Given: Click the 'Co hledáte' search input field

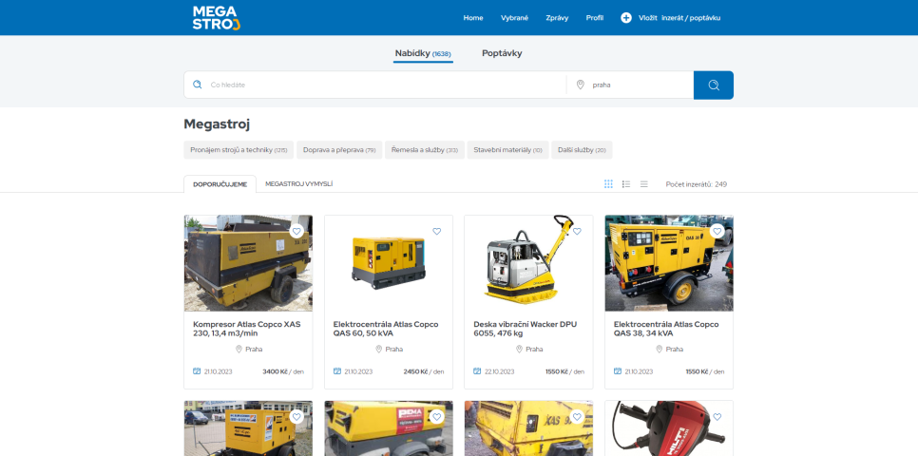Looking at the screenshot, I should pyautogui.click(x=380, y=85).
